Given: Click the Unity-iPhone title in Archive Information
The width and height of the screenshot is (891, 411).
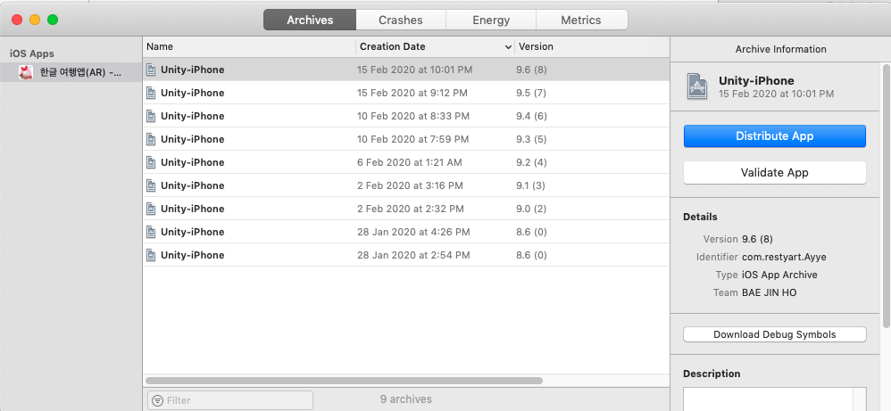Looking at the screenshot, I should coord(756,80).
